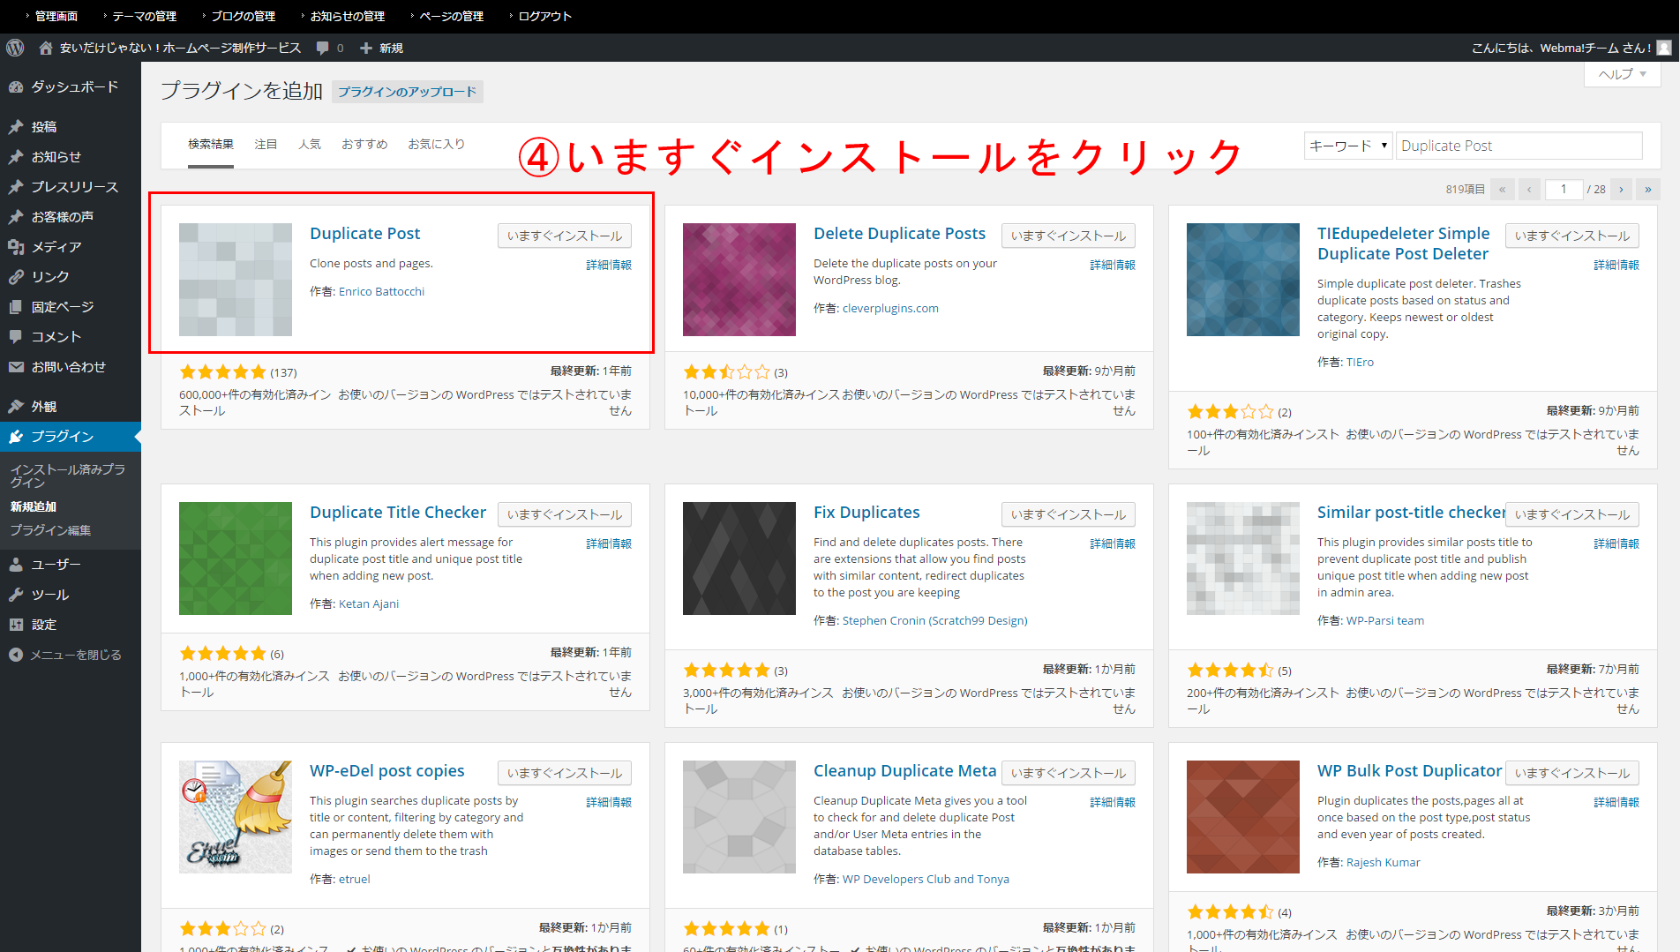Open the comments bubble icon in admin bar
Image resolution: width=1680 pixels, height=952 pixels.
coord(323,48)
